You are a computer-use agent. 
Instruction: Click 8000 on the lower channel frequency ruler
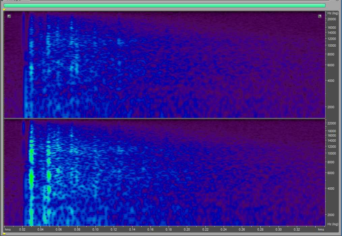[331, 162]
